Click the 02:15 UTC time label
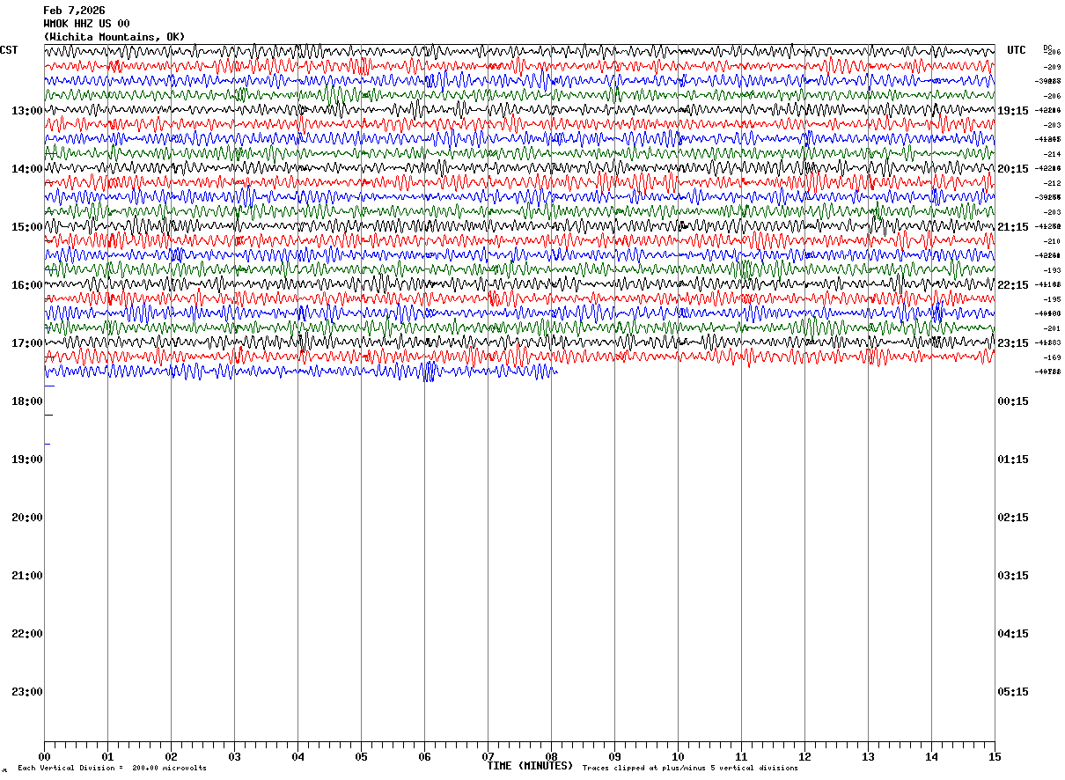This screenshot has height=780, width=1065. pyautogui.click(x=1013, y=518)
